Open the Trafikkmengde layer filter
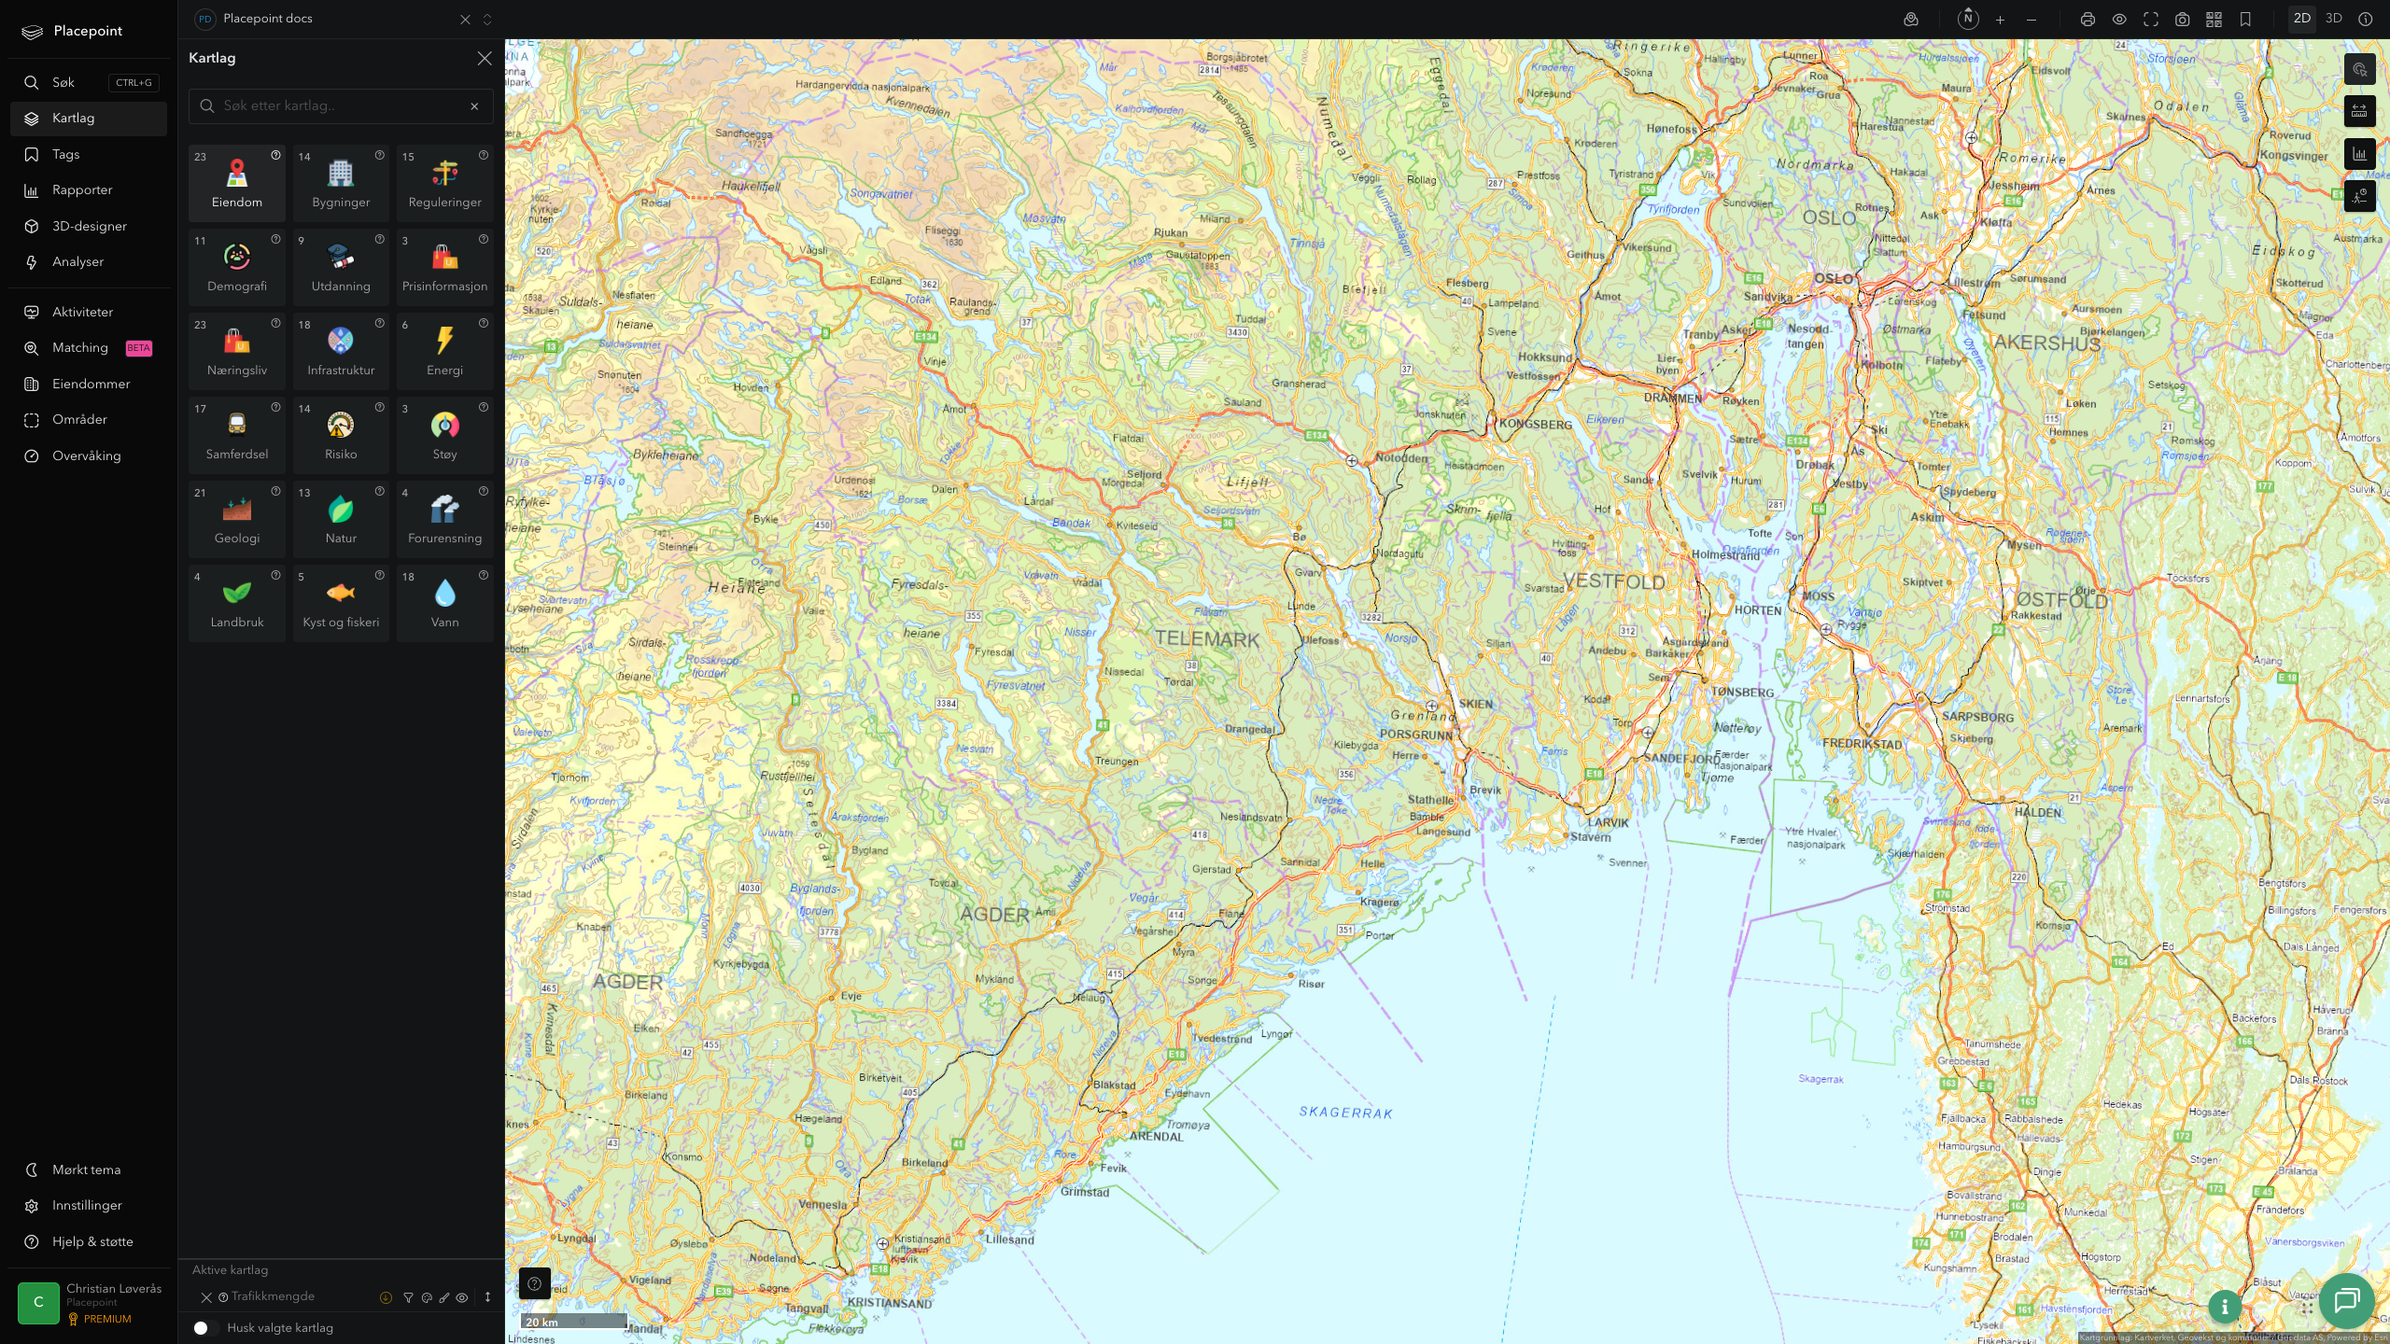The height and width of the screenshot is (1344, 2390). [x=408, y=1297]
